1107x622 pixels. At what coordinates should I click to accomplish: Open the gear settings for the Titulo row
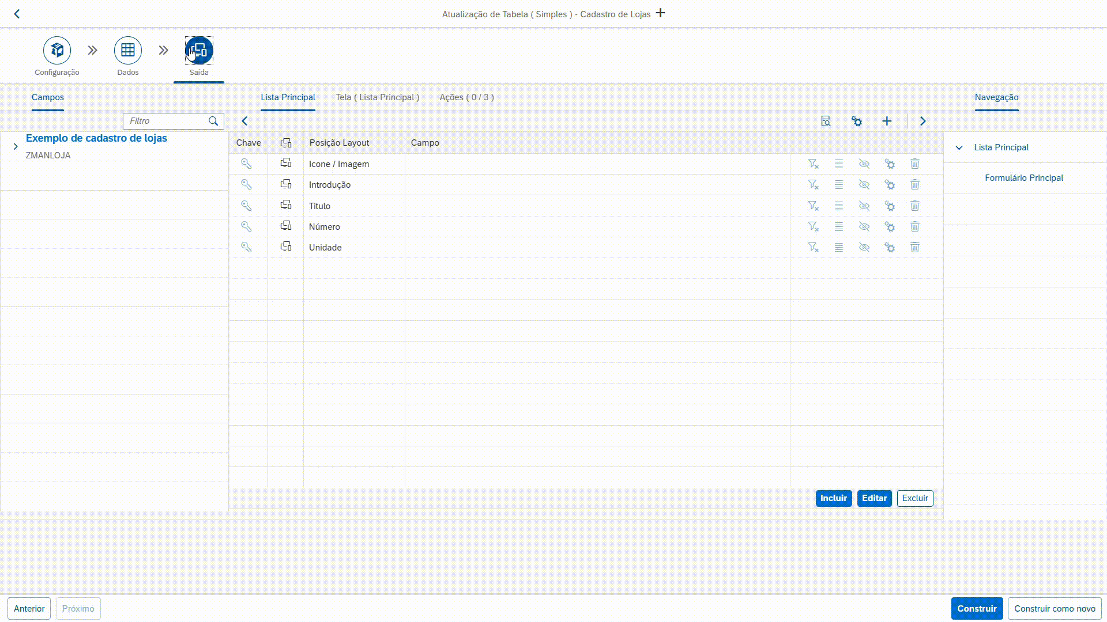tap(890, 206)
